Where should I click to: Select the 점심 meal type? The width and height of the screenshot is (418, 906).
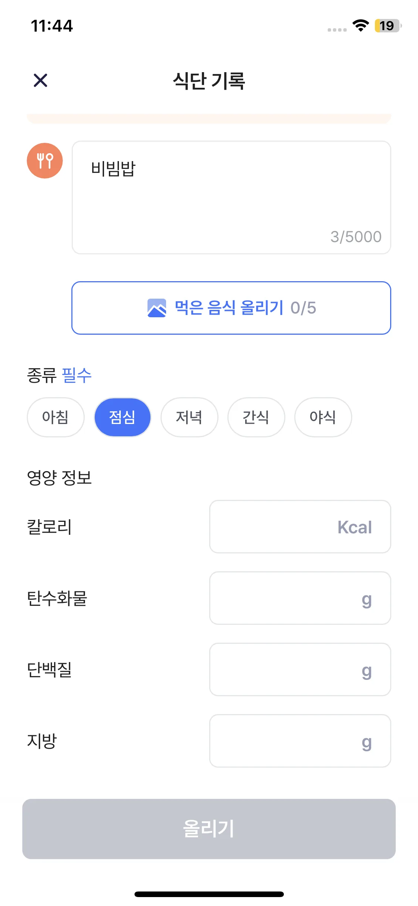click(x=122, y=417)
